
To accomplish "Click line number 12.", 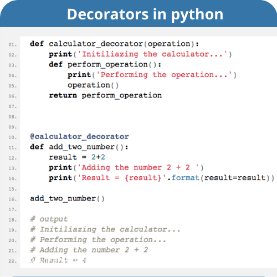I will pyautogui.click(x=13, y=158).
